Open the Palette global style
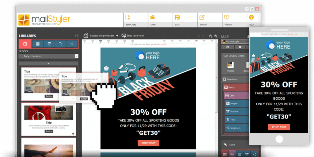 pos(230,66)
